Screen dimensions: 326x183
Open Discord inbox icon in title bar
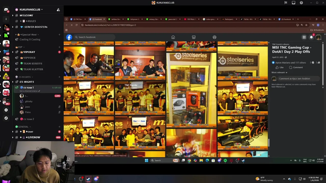pos(293,3)
